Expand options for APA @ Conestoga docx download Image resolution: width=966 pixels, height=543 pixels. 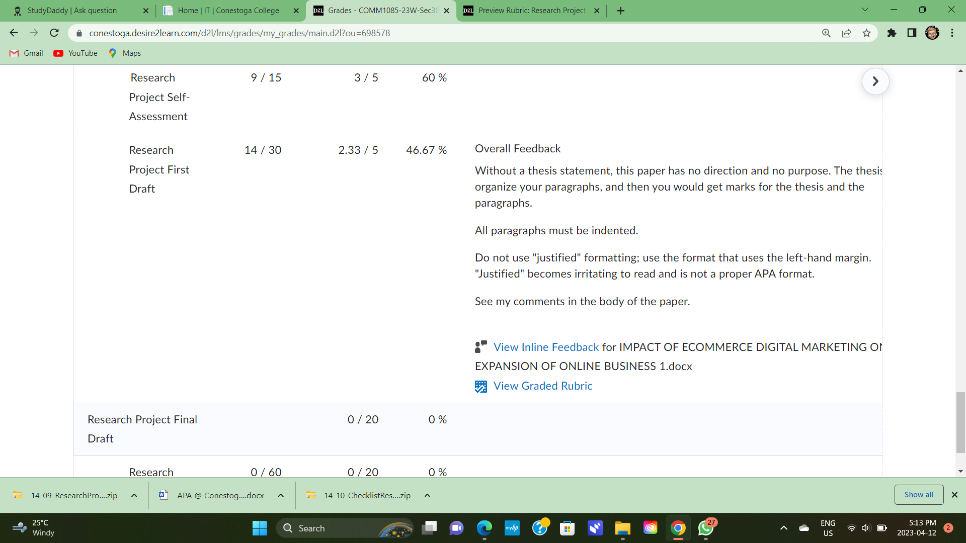(281, 495)
